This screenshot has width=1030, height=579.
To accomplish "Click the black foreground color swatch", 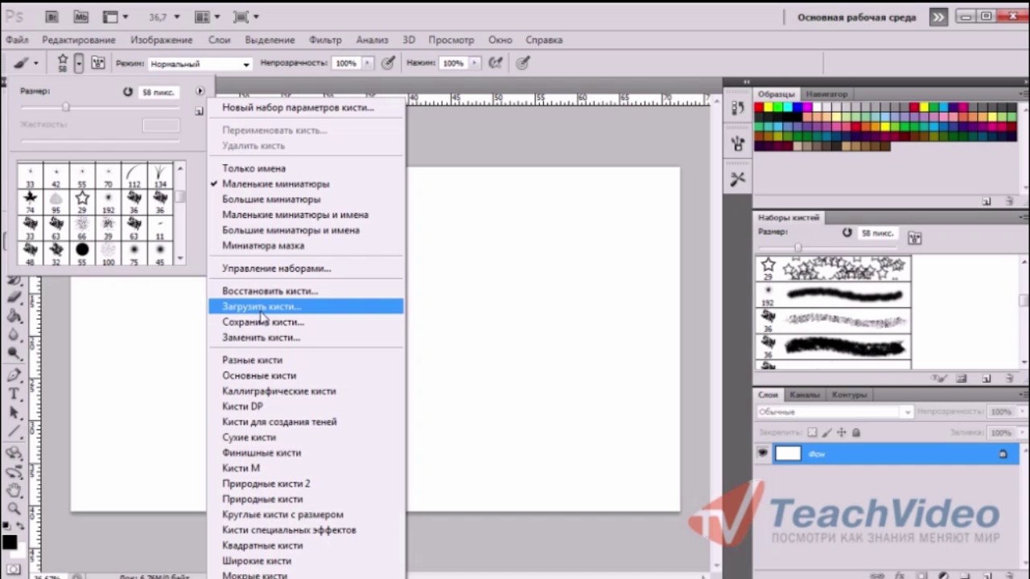I will 9,542.
